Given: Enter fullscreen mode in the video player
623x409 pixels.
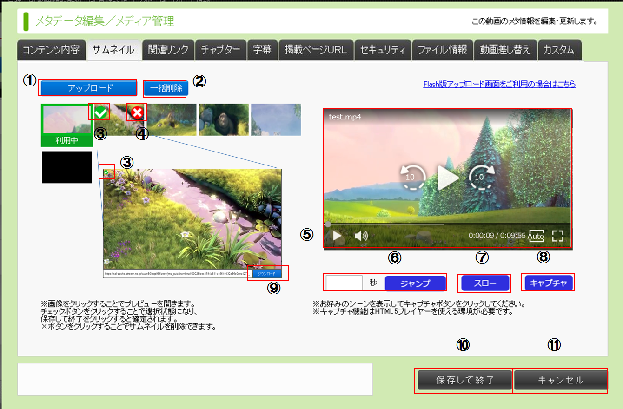Looking at the screenshot, I should (558, 236).
